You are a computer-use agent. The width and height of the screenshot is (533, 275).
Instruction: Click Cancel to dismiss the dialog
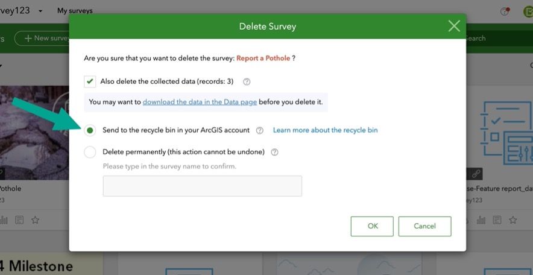[424, 226]
